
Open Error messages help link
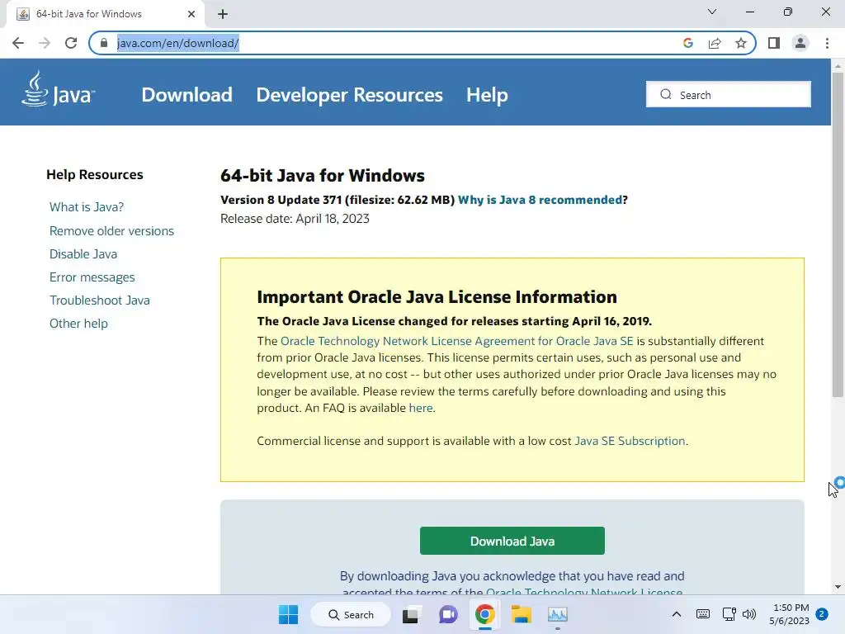pyautogui.click(x=92, y=277)
